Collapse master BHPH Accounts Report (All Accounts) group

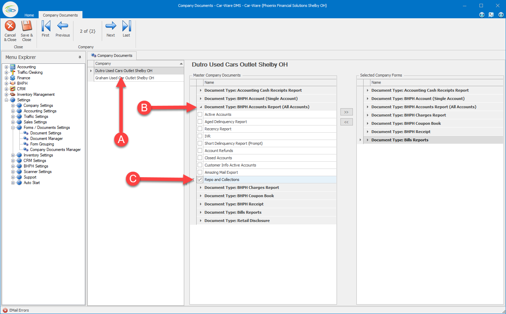click(201, 107)
